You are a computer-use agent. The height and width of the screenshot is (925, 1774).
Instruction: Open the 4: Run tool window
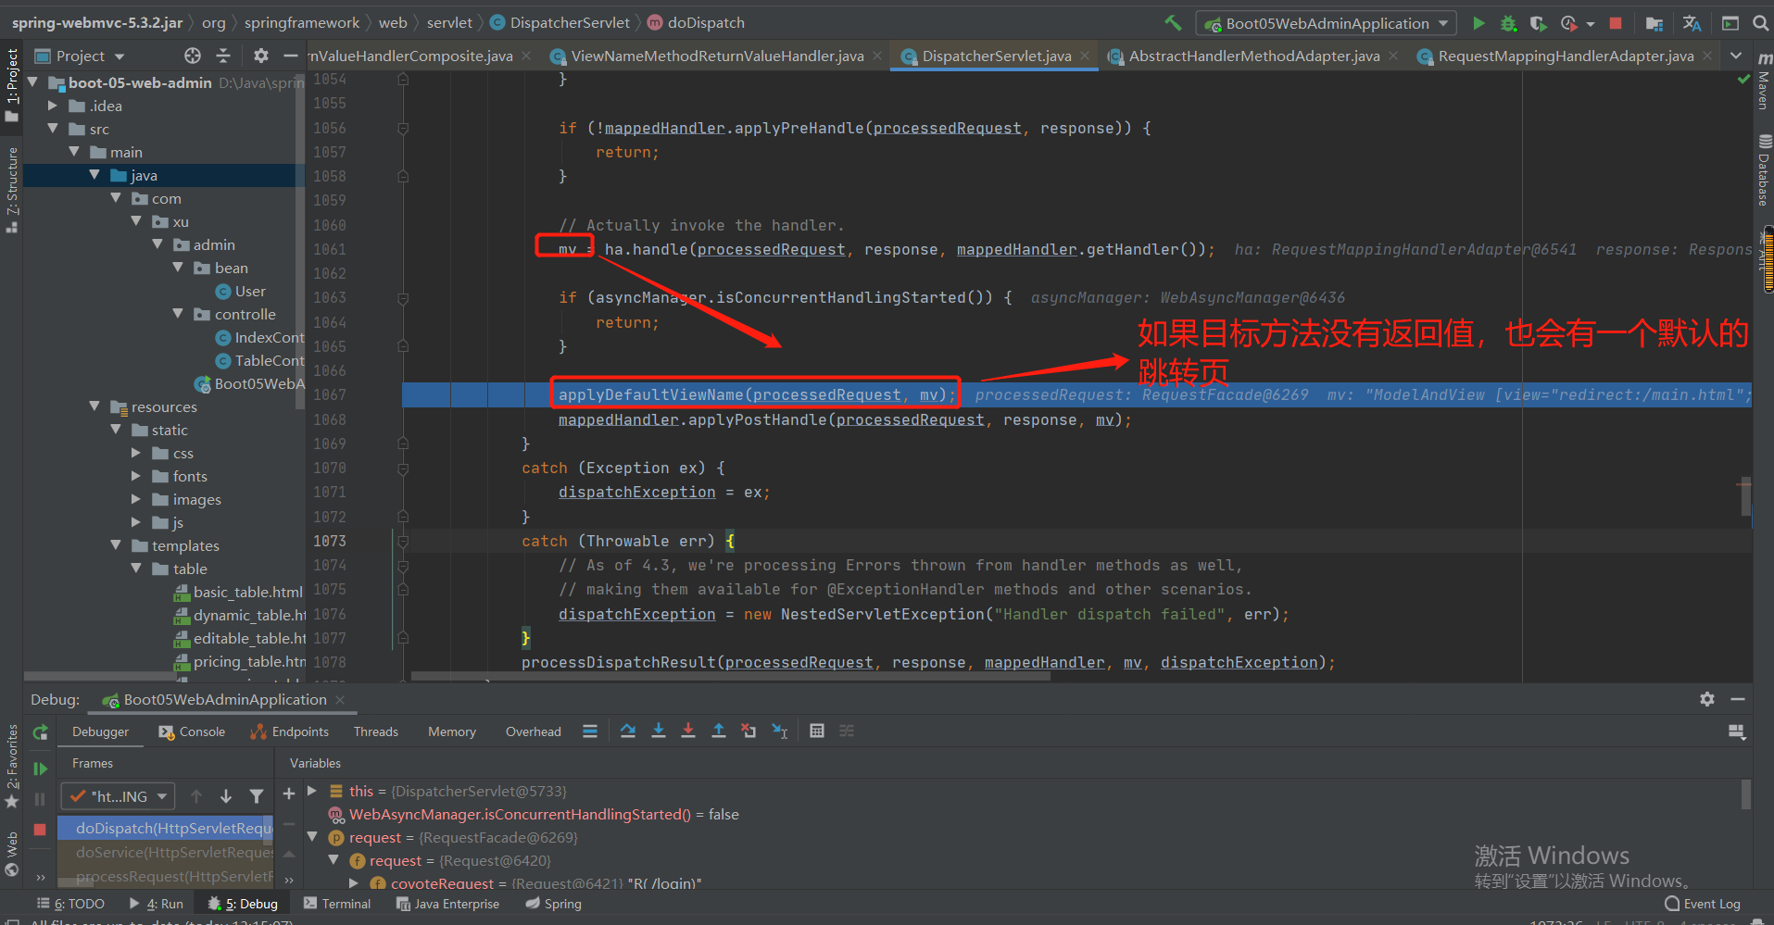click(157, 904)
